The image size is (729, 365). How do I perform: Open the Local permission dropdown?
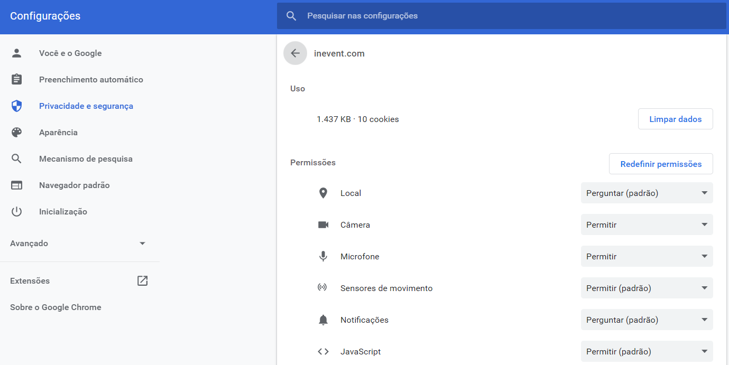click(x=647, y=193)
